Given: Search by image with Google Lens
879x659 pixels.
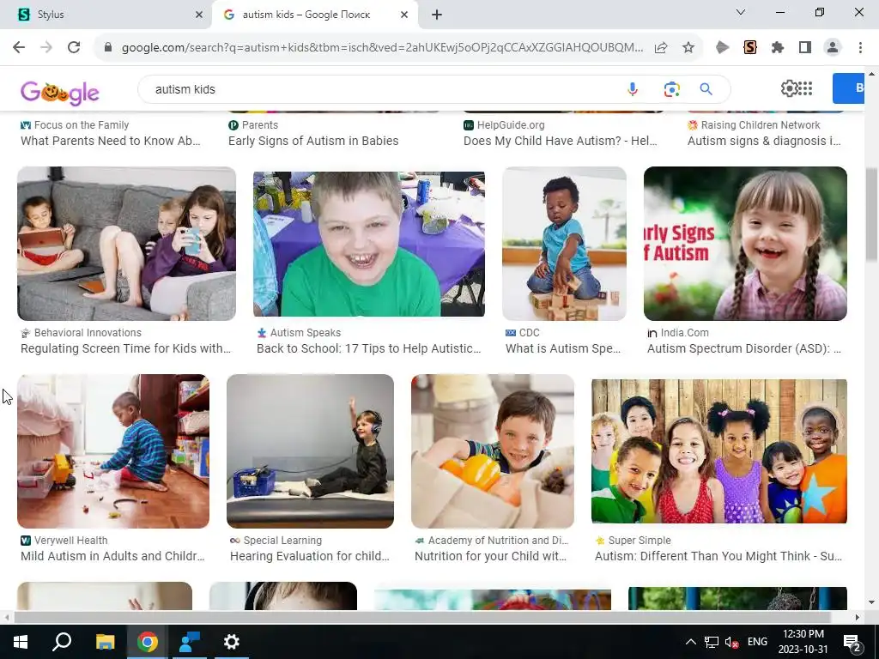Looking at the screenshot, I should click(671, 89).
